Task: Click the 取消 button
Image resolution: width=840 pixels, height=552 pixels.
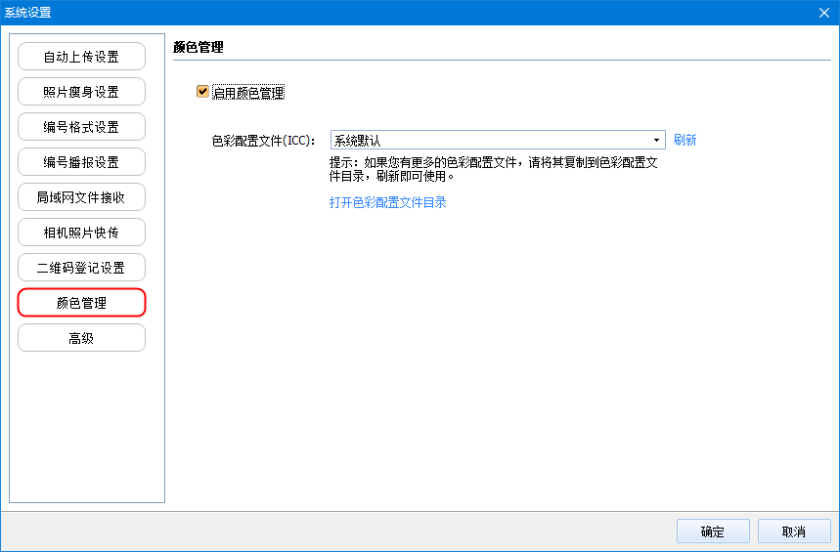Action: (794, 531)
